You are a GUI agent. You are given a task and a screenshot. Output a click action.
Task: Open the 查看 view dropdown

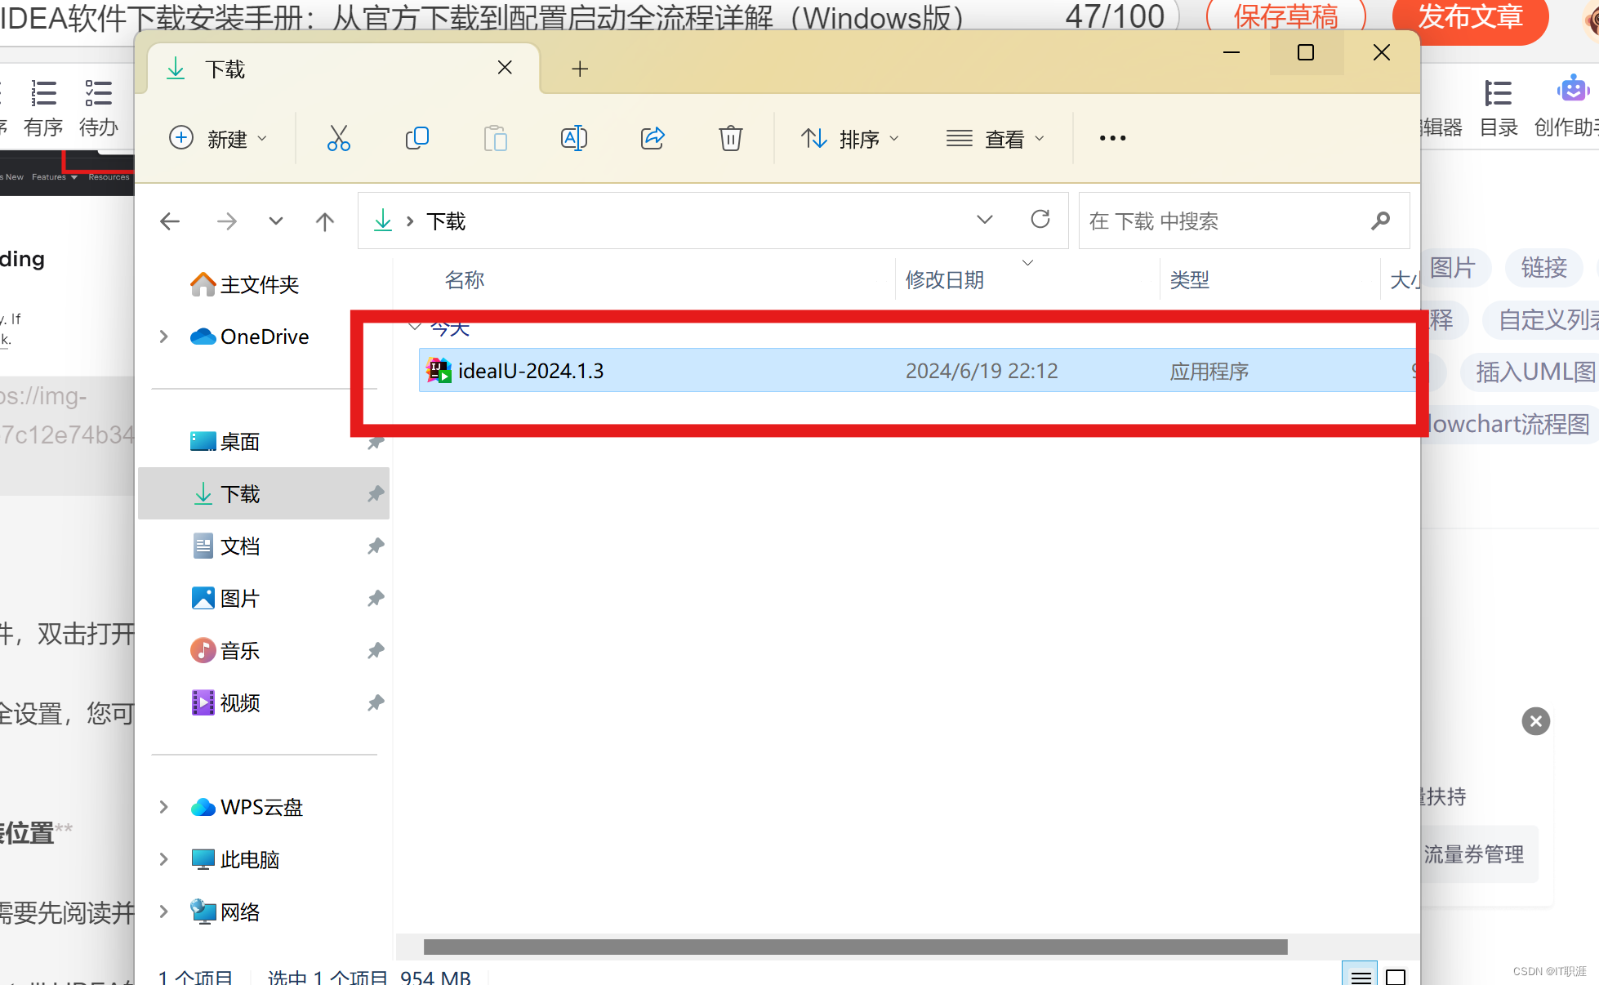tap(995, 138)
